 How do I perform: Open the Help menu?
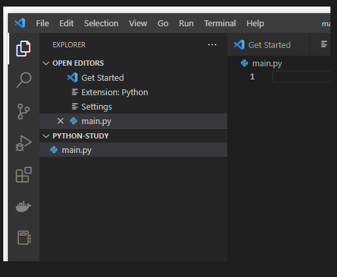[x=255, y=23]
